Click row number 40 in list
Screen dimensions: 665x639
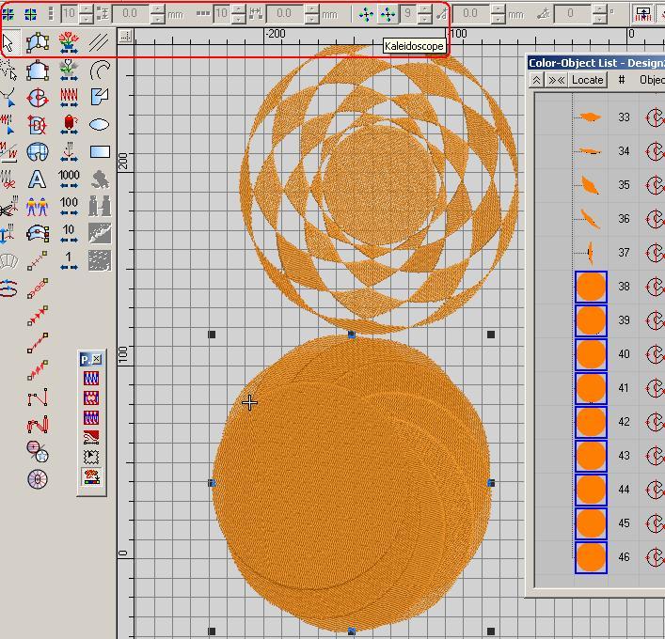click(x=624, y=354)
